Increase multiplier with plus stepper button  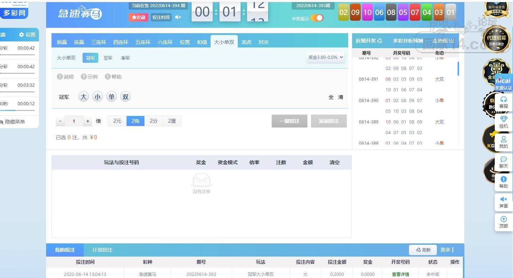(x=88, y=121)
